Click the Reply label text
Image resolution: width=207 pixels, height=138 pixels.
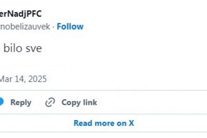tap(21, 103)
